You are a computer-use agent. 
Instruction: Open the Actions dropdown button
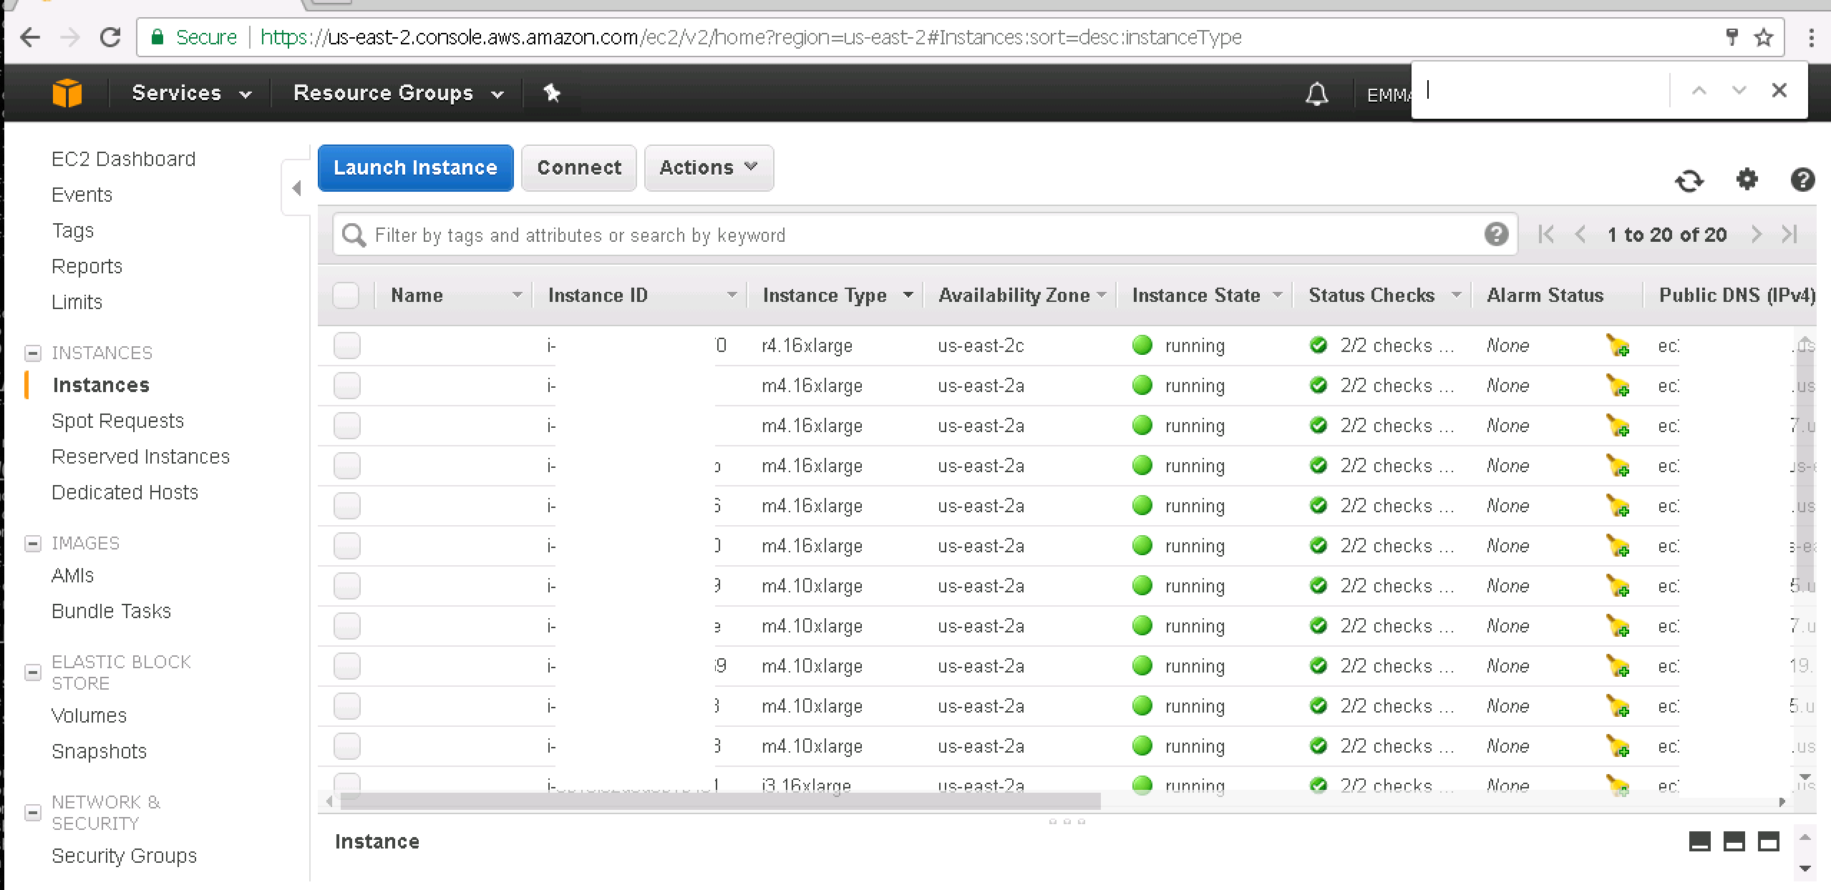(709, 168)
